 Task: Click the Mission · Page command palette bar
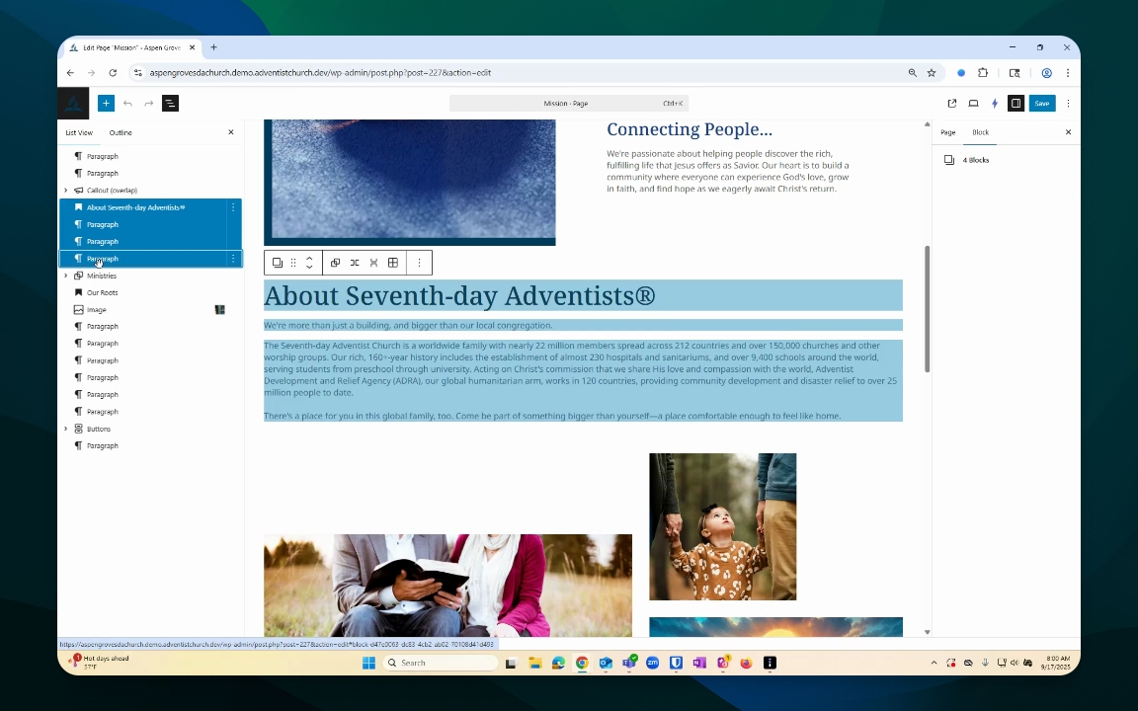coord(569,103)
